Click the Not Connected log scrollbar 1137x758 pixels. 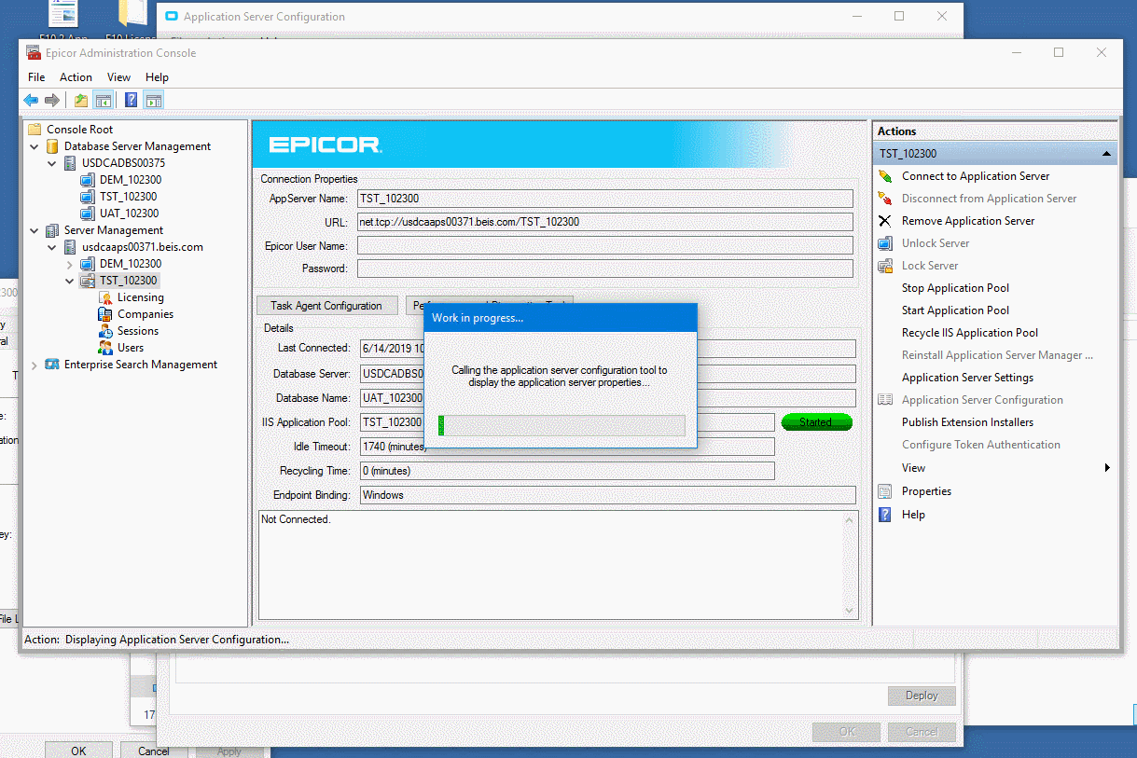click(x=850, y=565)
